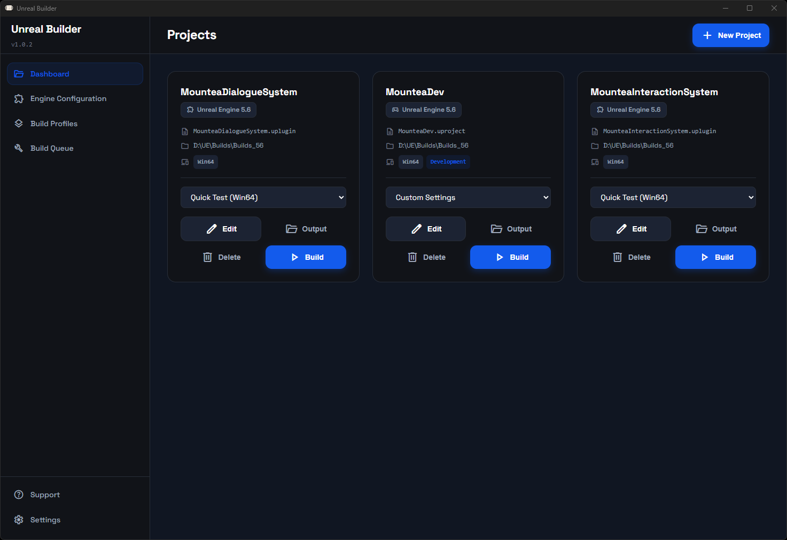Click open-folder icon on MounteaDev Output
Screen dimensions: 787x540
[497, 229]
